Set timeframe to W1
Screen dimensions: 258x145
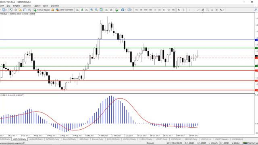[x=169, y=10]
